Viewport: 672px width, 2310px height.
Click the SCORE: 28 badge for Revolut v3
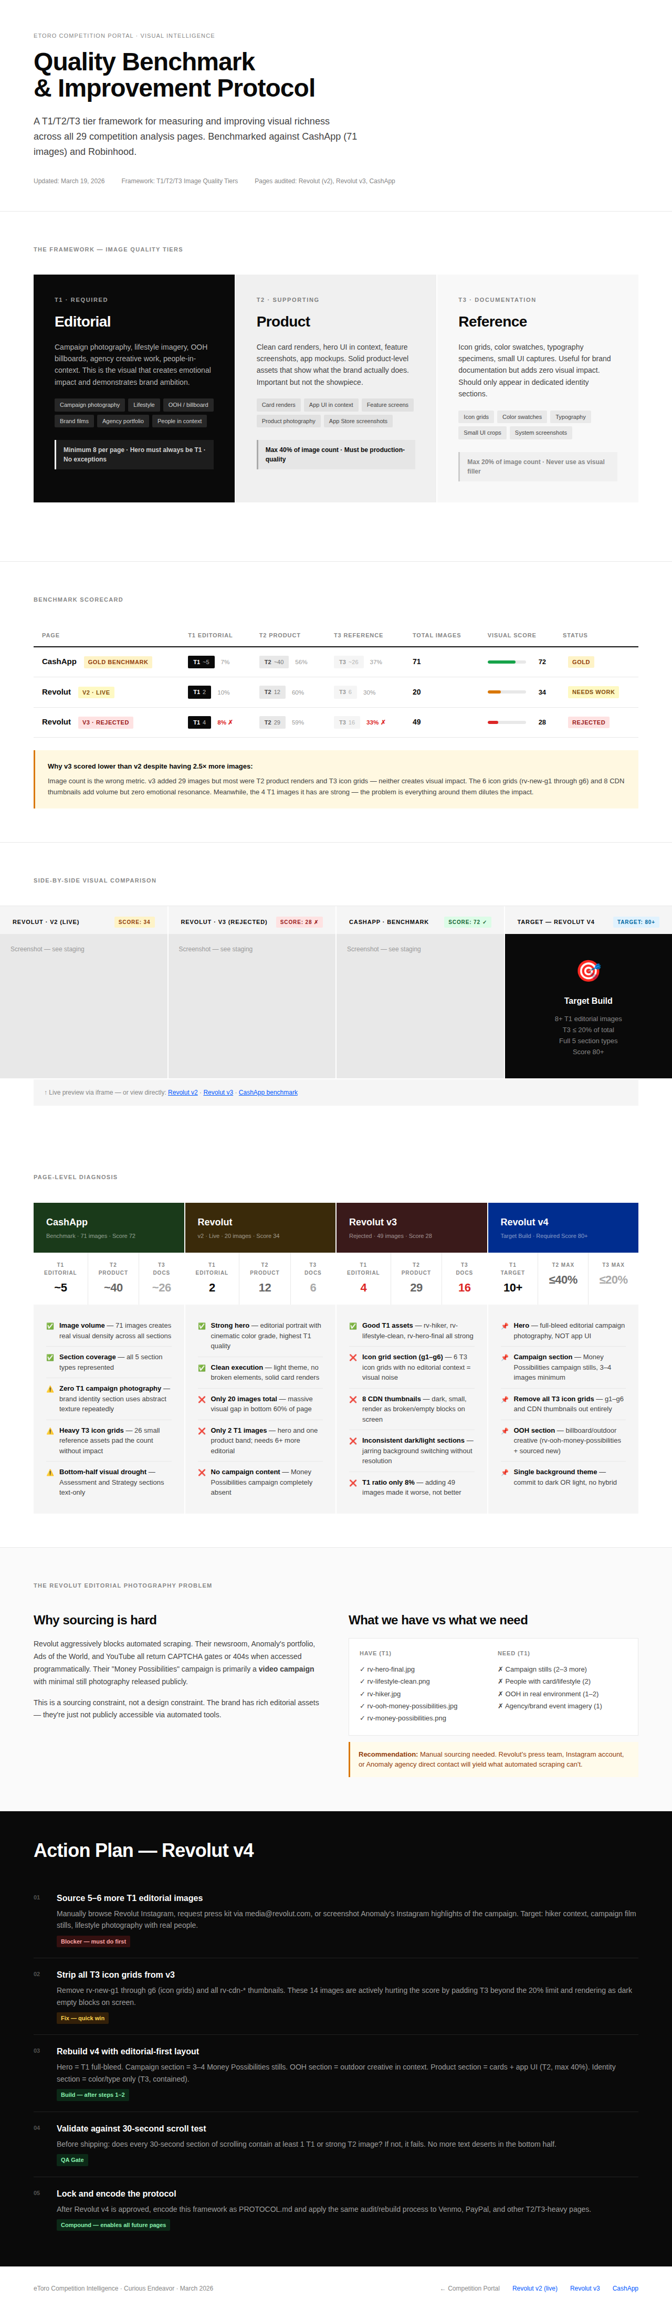[299, 922]
